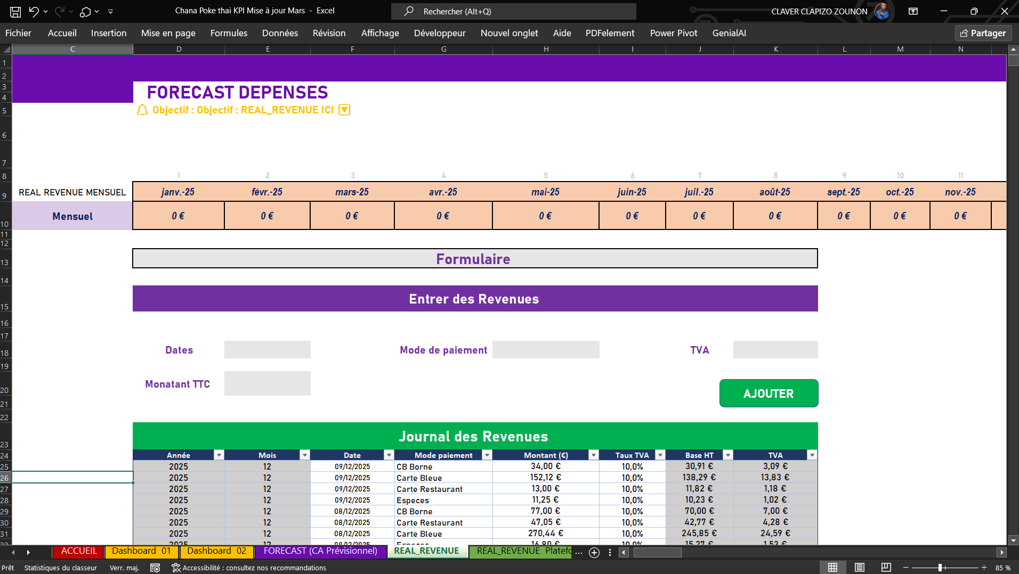This screenshot has height=574, width=1019.
Task: Open ribbon display options icon
Action: tap(913, 11)
